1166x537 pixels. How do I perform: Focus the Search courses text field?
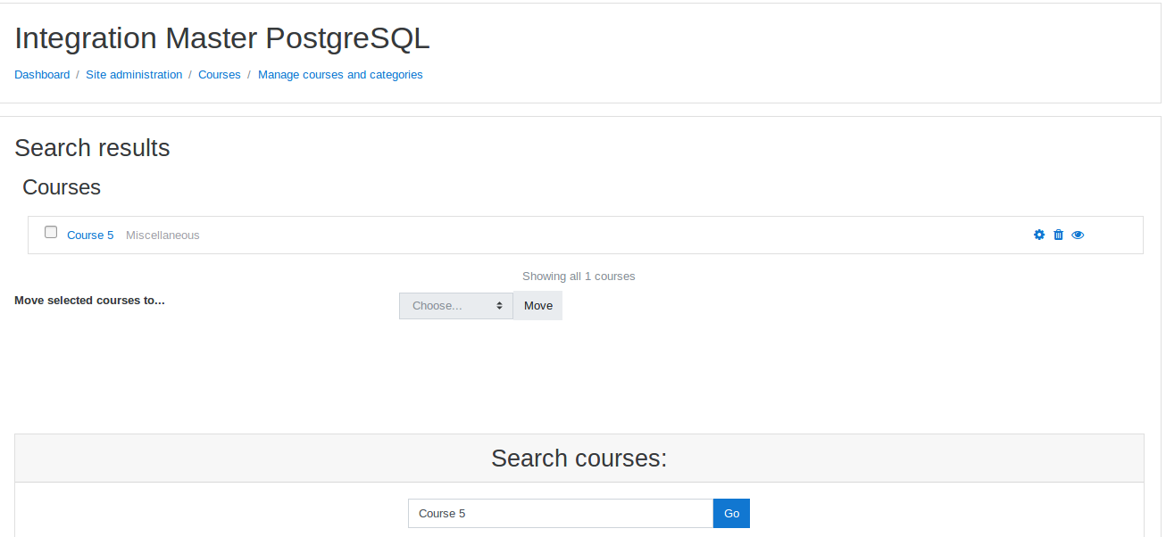[561, 513]
